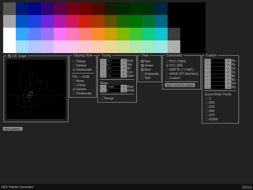Image resolution: width=253 pixels, height=190 pixels.
Task: Select quick white point C
Action: click(207, 99)
